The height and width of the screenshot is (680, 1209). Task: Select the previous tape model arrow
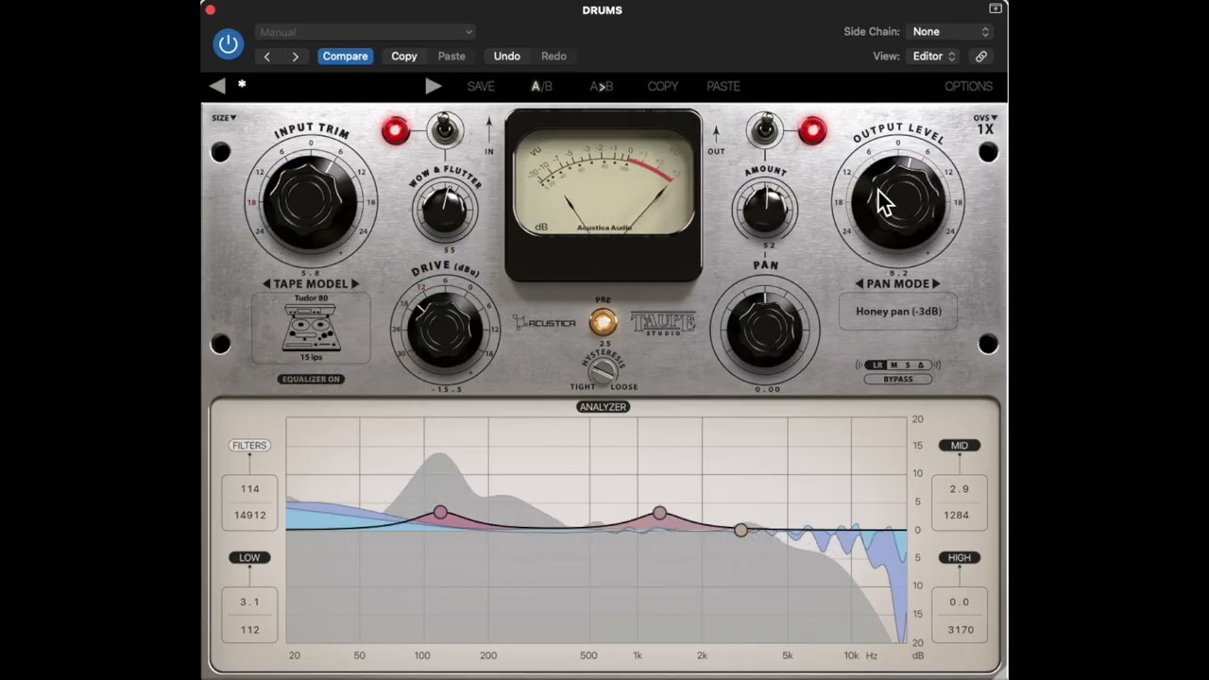[266, 283]
